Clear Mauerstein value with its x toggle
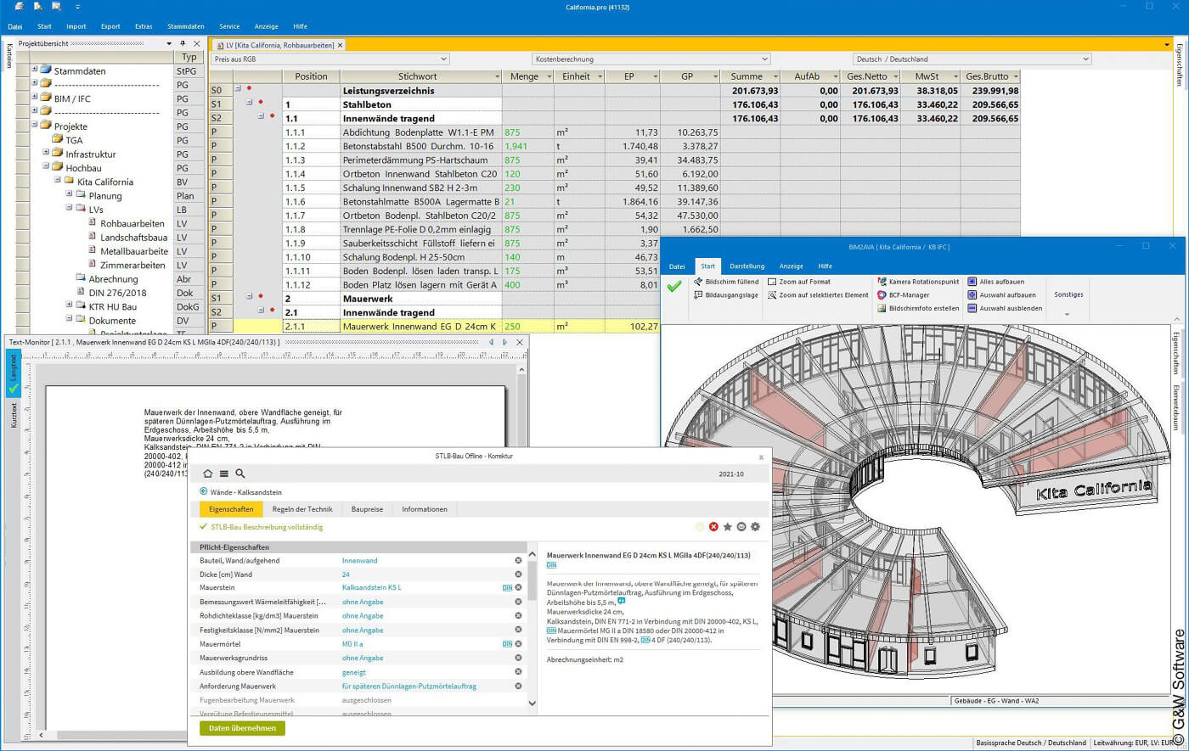 (518, 587)
